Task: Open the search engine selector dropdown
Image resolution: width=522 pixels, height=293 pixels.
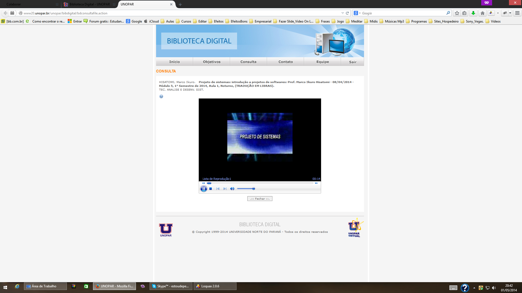Action: 357,13
